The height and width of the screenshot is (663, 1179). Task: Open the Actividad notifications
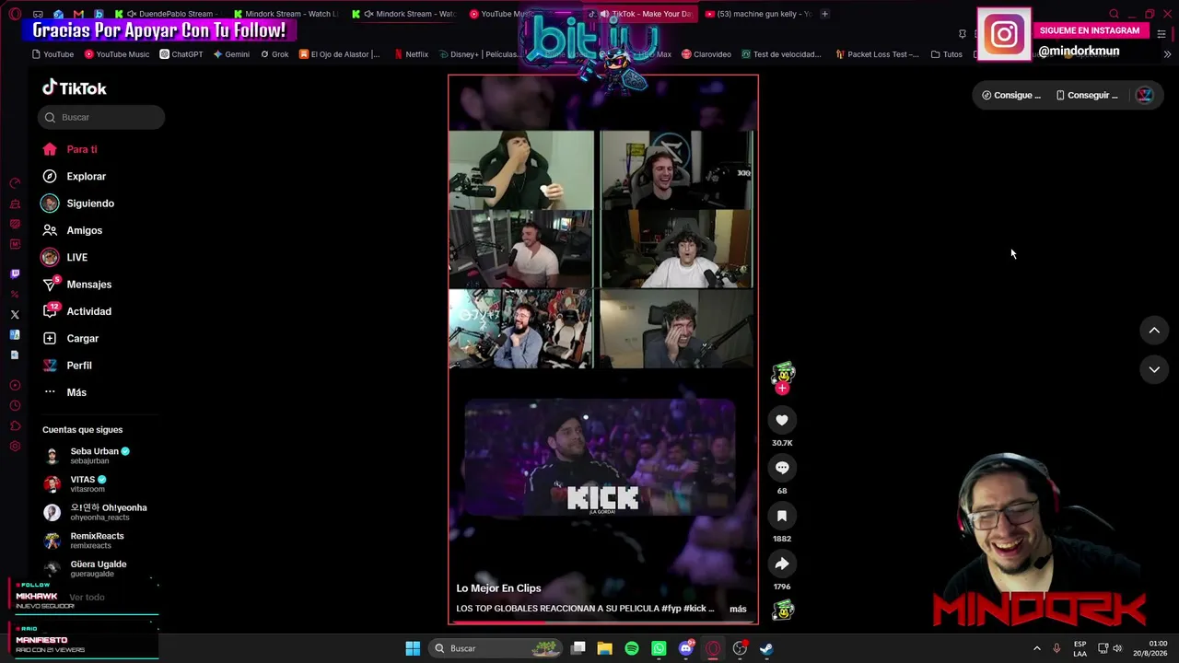77,311
